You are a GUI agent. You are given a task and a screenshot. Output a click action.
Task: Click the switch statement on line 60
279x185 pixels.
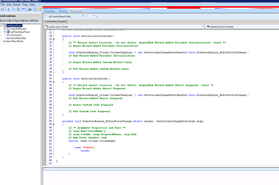pyautogui.click(x=92, y=141)
